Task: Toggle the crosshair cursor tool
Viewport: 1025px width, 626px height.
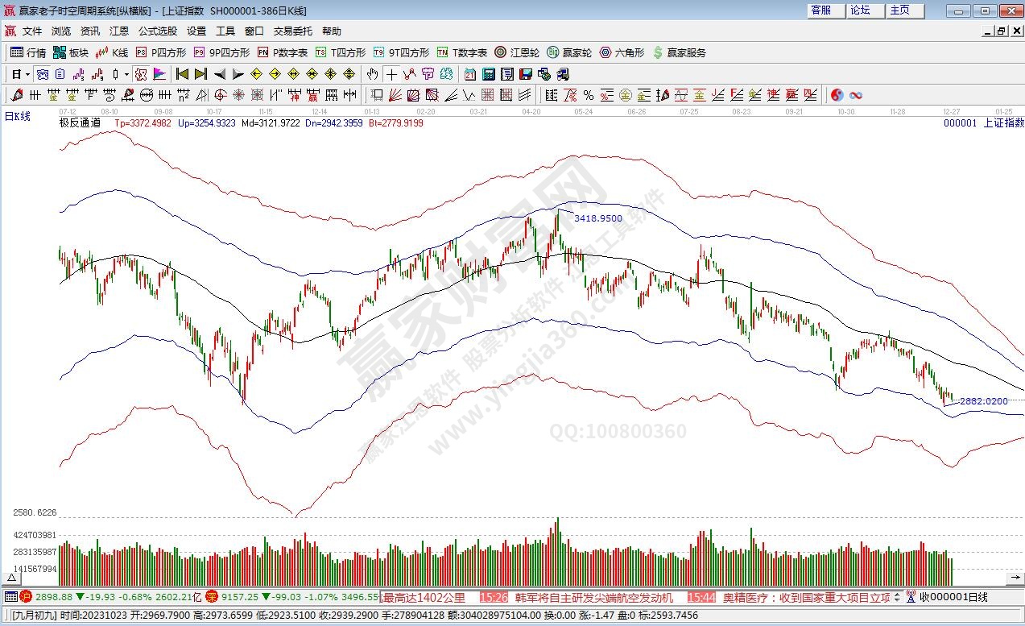Action: (x=391, y=74)
